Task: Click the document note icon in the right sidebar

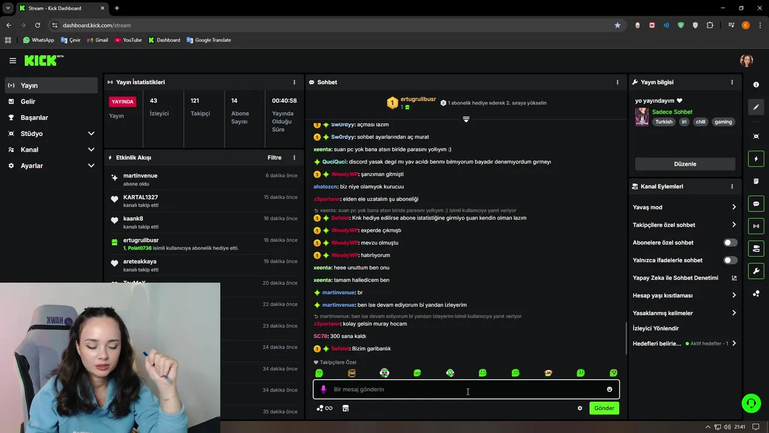Action: pyautogui.click(x=756, y=181)
